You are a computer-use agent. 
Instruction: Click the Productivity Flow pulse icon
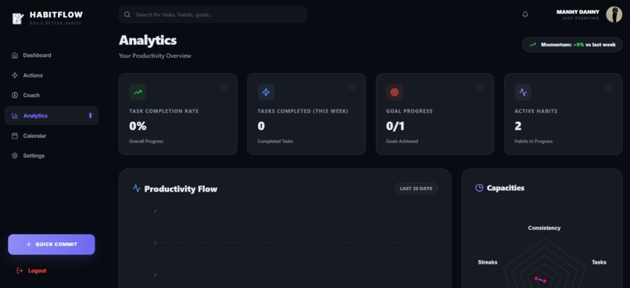click(x=137, y=189)
